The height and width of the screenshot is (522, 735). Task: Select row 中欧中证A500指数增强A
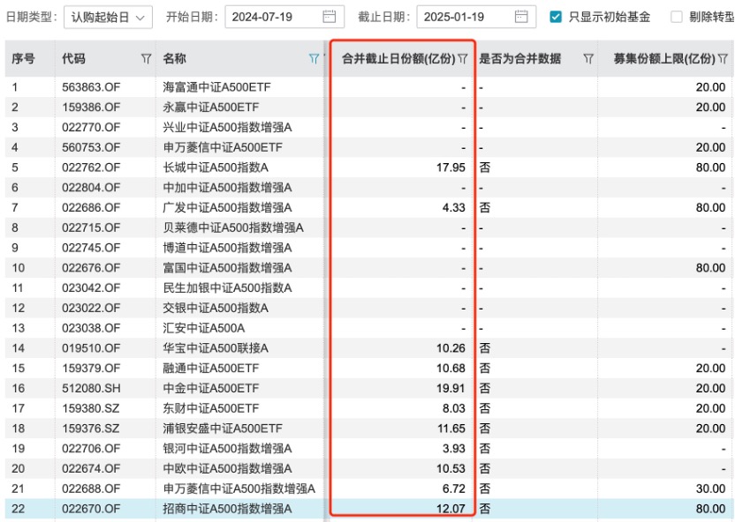369,469
